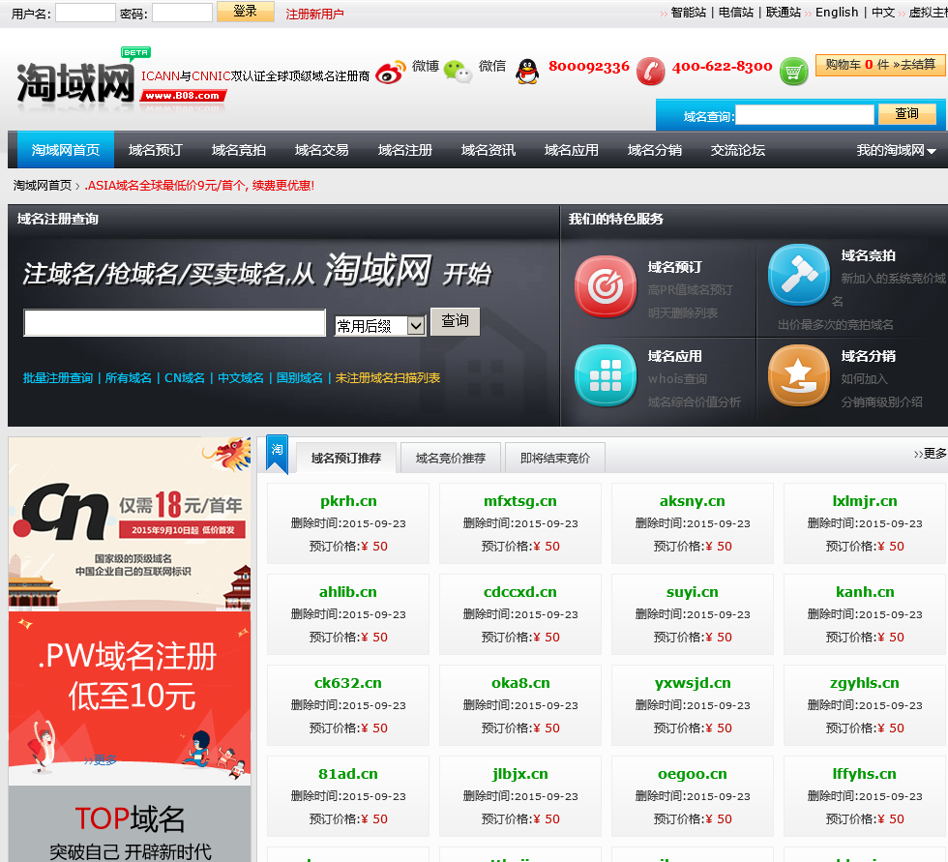Click the .ASIA域名 promotion link

tap(199, 186)
